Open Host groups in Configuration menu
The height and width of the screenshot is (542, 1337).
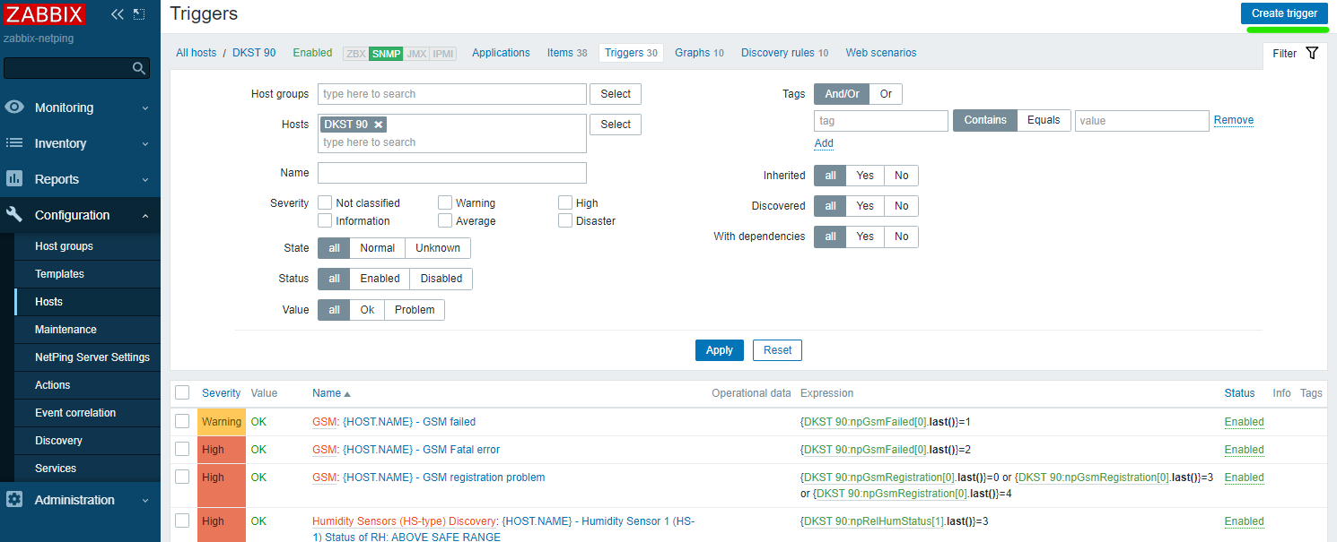click(88, 246)
